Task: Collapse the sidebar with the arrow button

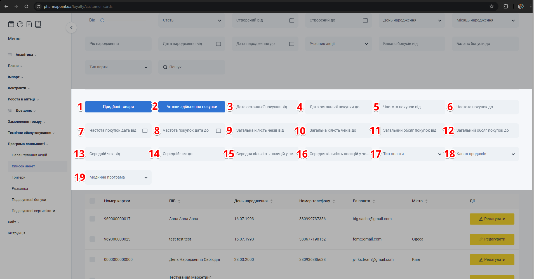Action: pos(71,28)
